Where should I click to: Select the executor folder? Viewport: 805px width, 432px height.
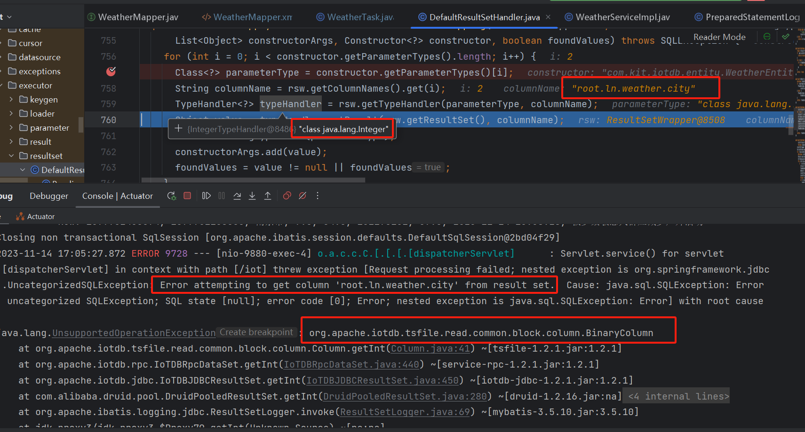35,85
